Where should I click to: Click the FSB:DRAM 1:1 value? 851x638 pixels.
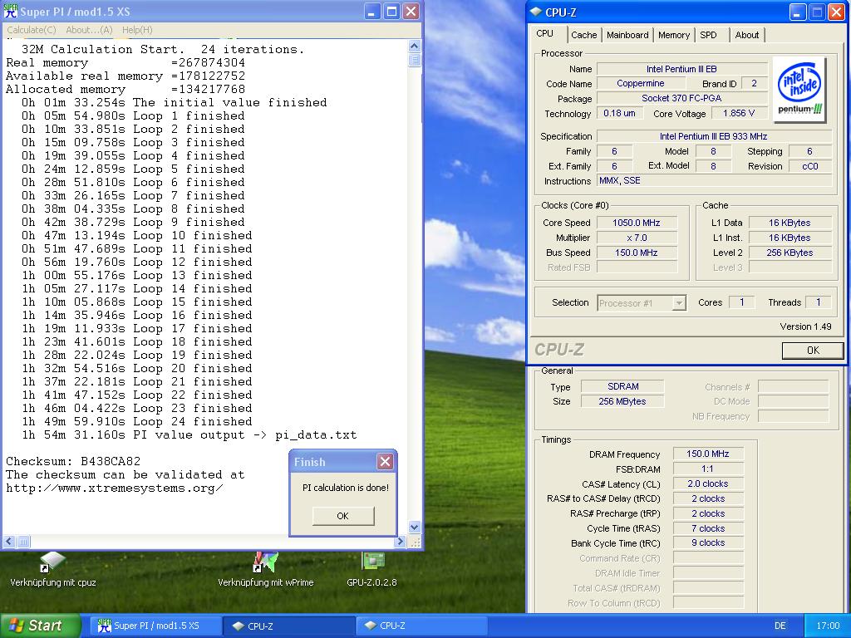pos(708,469)
